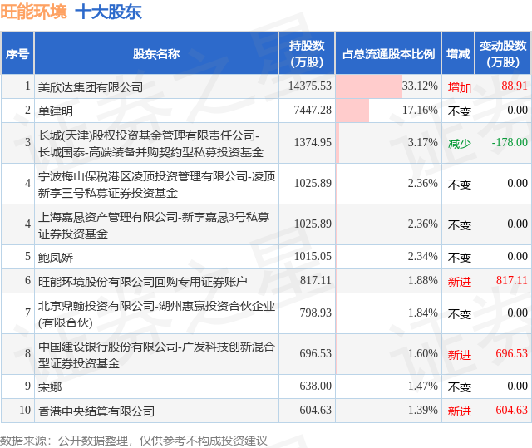Select the 占总流通股本比例 column header
The height and width of the screenshot is (448, 532).
[x=388, y=53]
